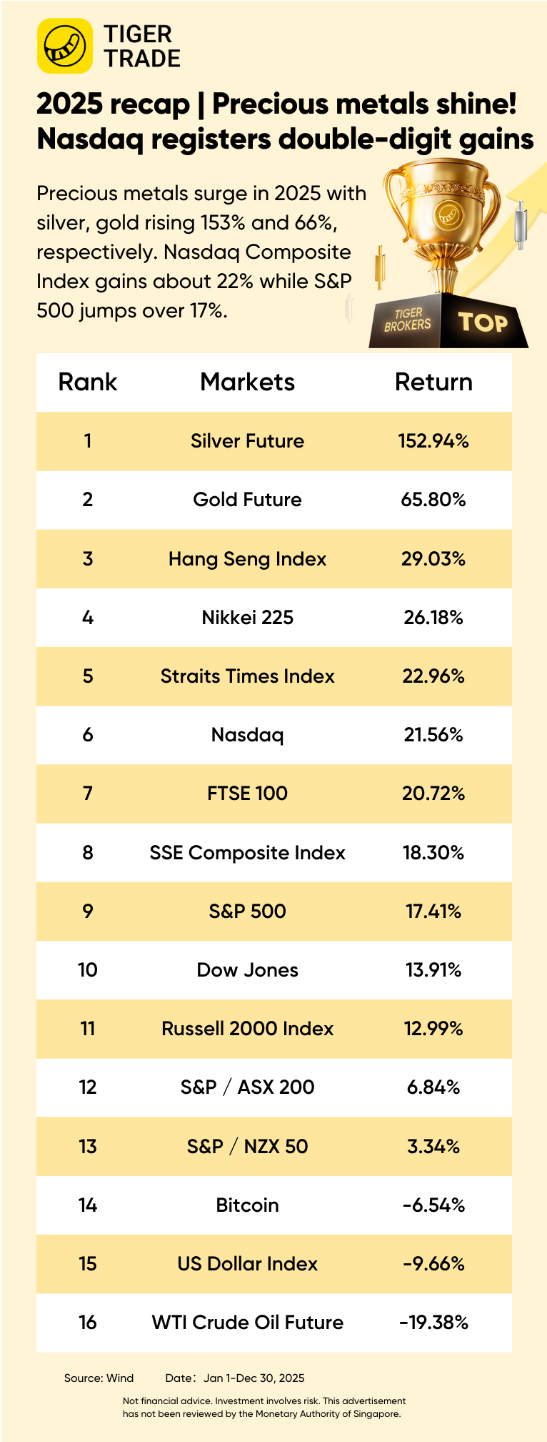This screenshot has height=1442, width=547.
Task: Click the TIGER TRADE brand wordmark
Action: (142, 46)
